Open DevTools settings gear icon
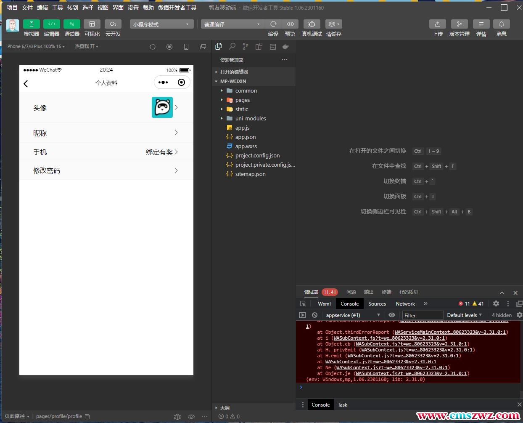 [496, 303]
